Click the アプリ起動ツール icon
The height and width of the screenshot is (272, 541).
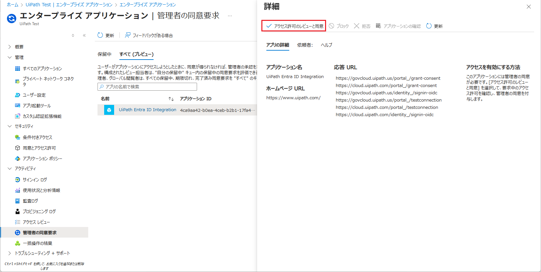[18, 106]
